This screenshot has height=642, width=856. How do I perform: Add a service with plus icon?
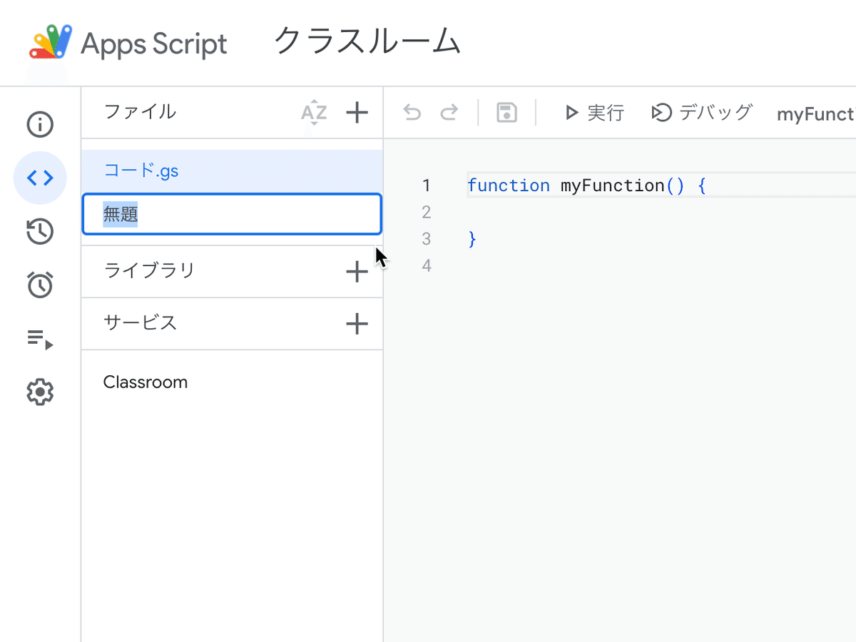point(357,324)
